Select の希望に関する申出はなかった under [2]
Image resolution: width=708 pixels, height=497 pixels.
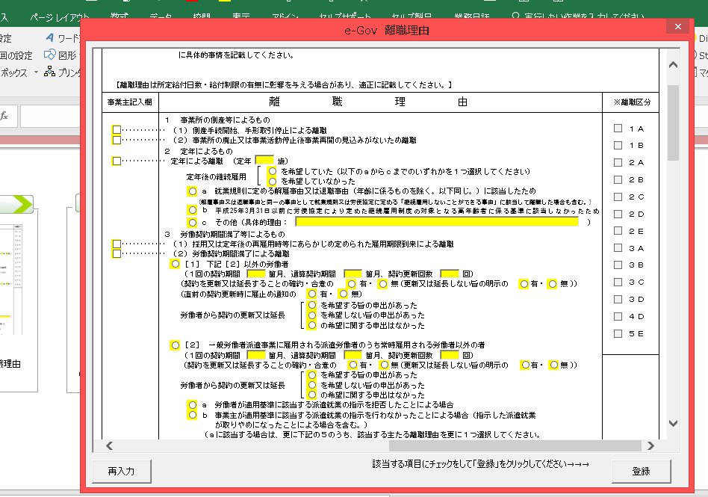click(312, 395)
